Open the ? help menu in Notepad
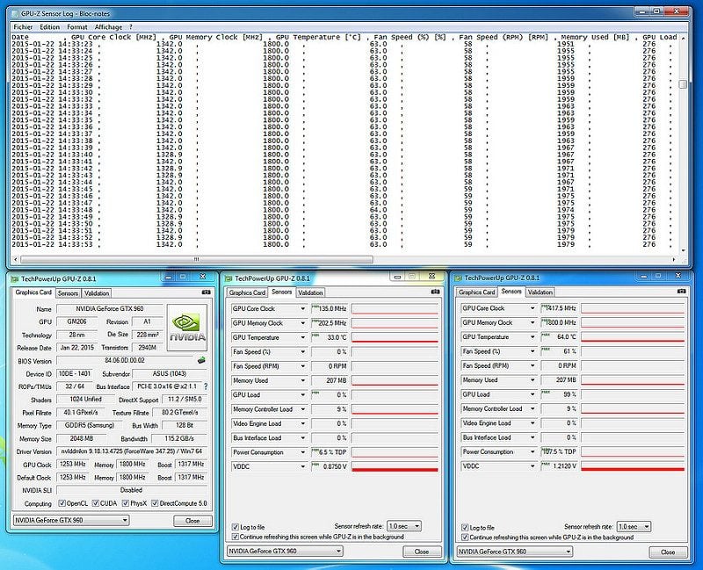Image resolution: width=703 pixels, height=570 pixels. (x=131, y=27)
